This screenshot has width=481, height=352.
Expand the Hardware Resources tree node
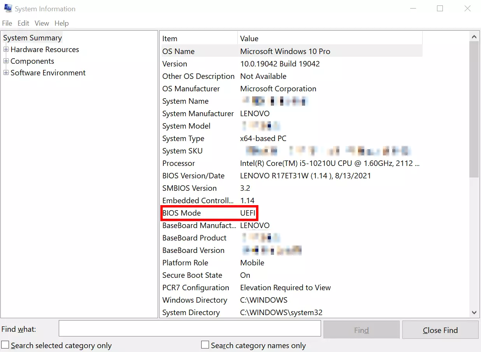(x=6, y=50)
